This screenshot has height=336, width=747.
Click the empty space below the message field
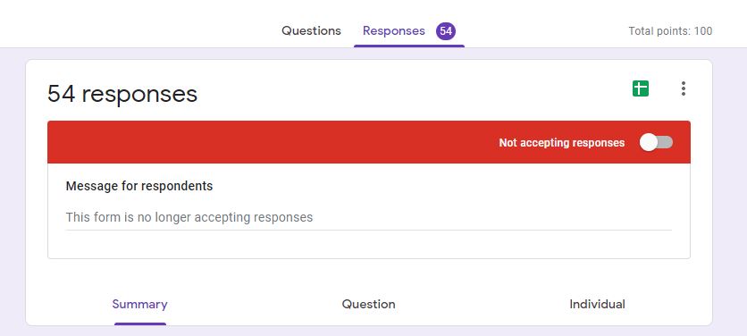pos(368,245)
